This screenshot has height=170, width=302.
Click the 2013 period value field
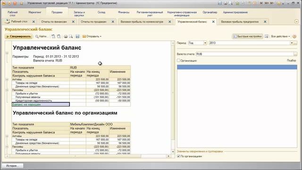point(250,43)
